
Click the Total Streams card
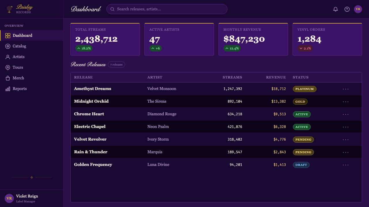[105, 39]
